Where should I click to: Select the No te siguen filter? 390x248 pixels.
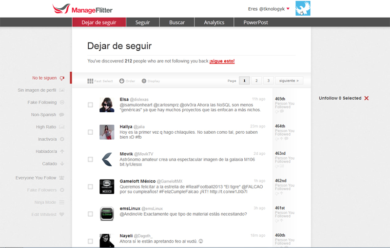(44, 78)
